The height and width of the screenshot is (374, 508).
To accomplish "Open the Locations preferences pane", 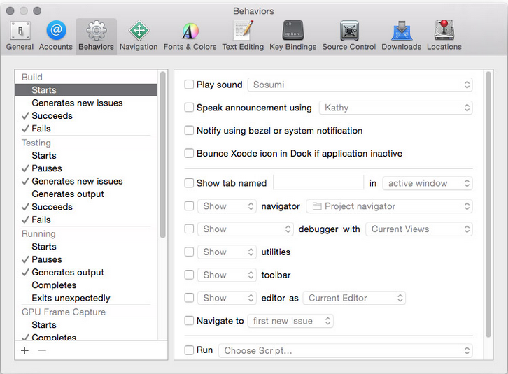I will pyautogui.click(x=444, y=36).
